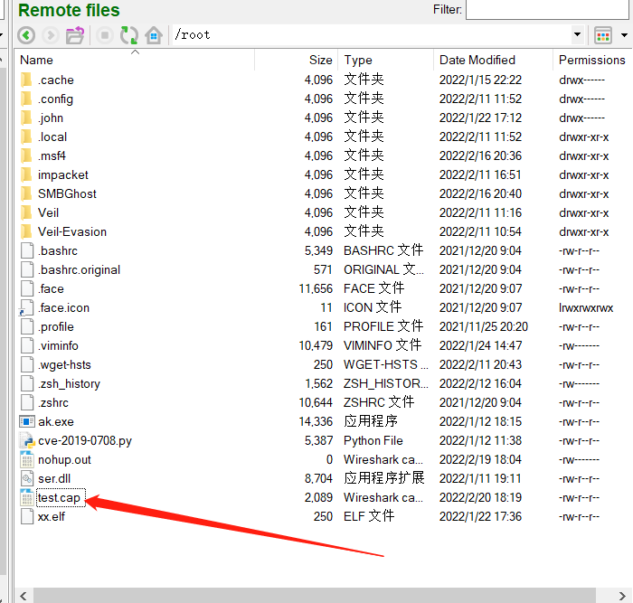Select the impacket folder icon
Image resolution: width=633 pixels, height=603 pixels.
(x=26, y=174)
